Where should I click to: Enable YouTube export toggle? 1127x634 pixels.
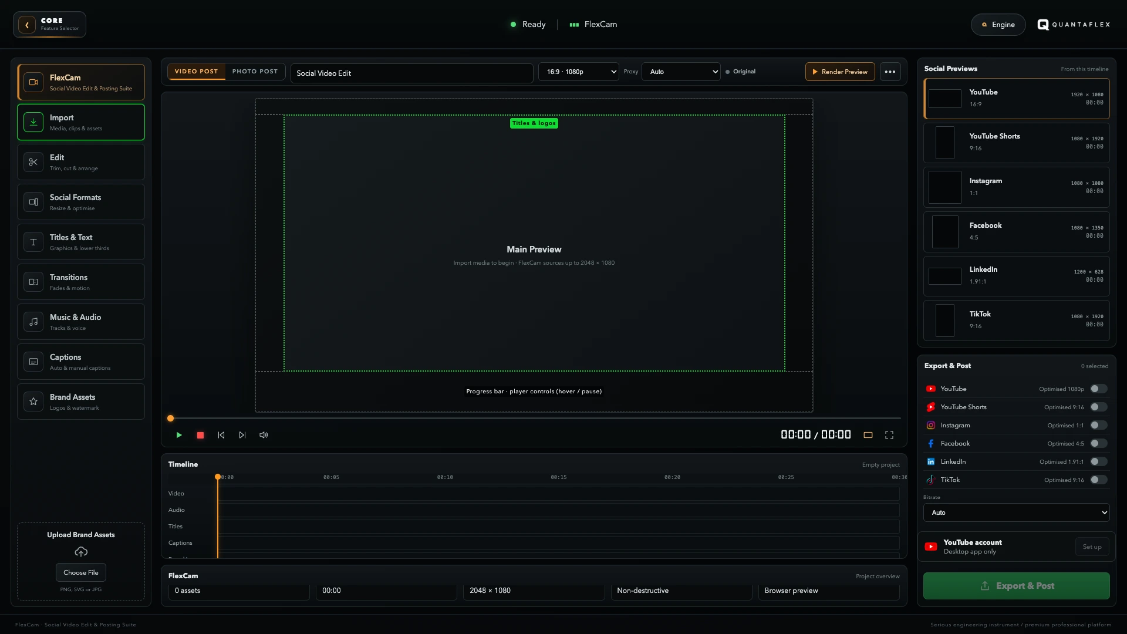coord(1099,389)
